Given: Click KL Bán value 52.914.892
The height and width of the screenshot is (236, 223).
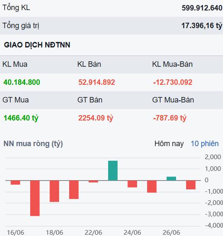Looking at the screenshot, I should click(97, 82).
